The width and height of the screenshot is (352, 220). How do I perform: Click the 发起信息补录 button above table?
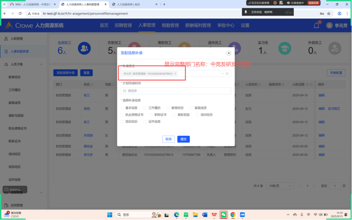click(x=65, y=73)
